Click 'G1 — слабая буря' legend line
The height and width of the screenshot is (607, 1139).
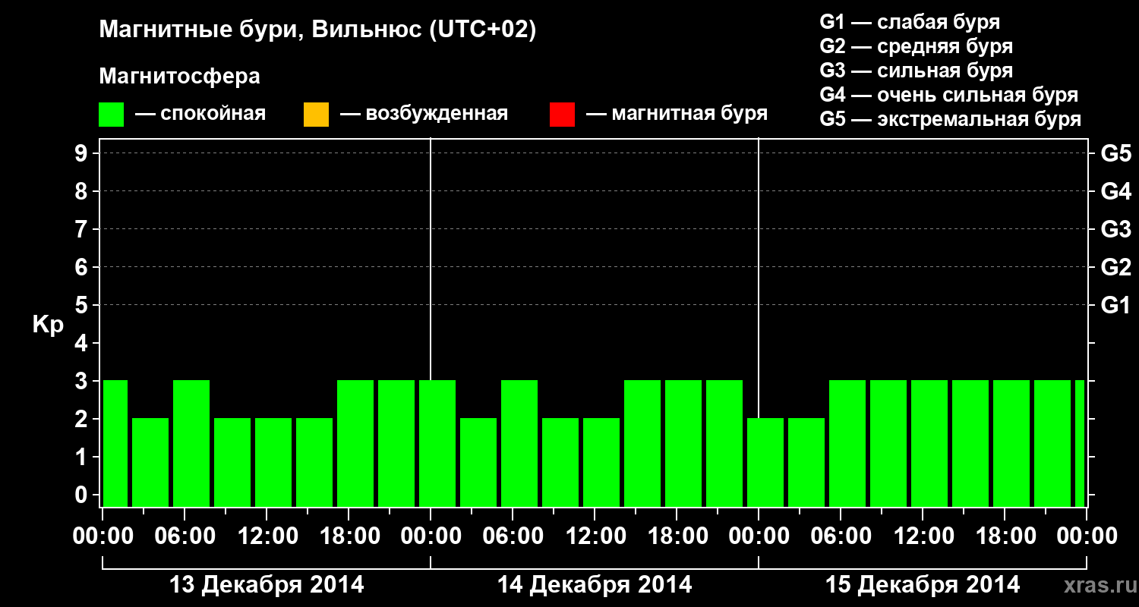[910, 22]
